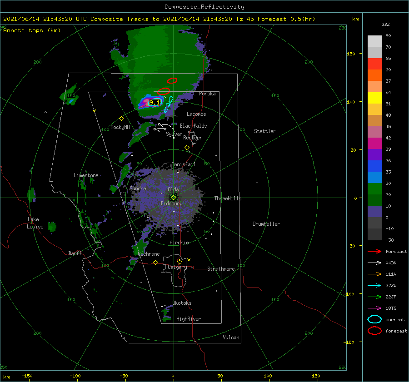Click the Strathmore town label
The image size is (409, 382).
(221, 269)
